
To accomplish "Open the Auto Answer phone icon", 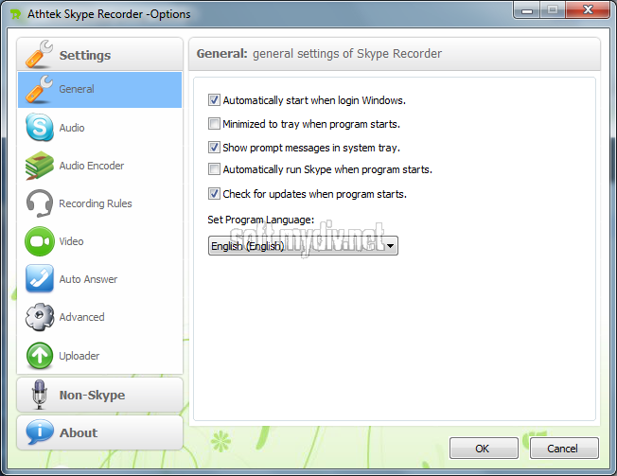I will [40, 279].
